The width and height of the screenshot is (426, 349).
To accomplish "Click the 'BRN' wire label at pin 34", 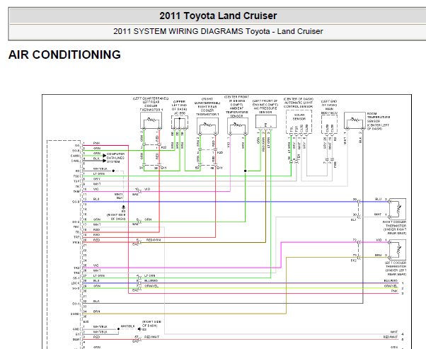I will coord(97,311).
